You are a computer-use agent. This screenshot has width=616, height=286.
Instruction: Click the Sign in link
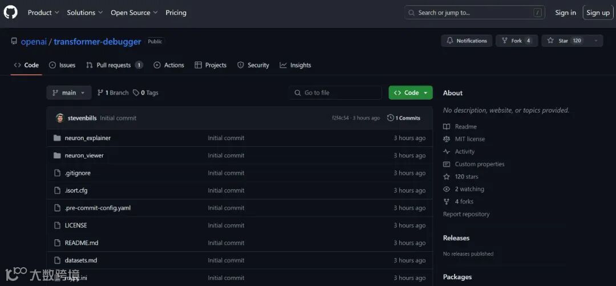pos(565,13)
